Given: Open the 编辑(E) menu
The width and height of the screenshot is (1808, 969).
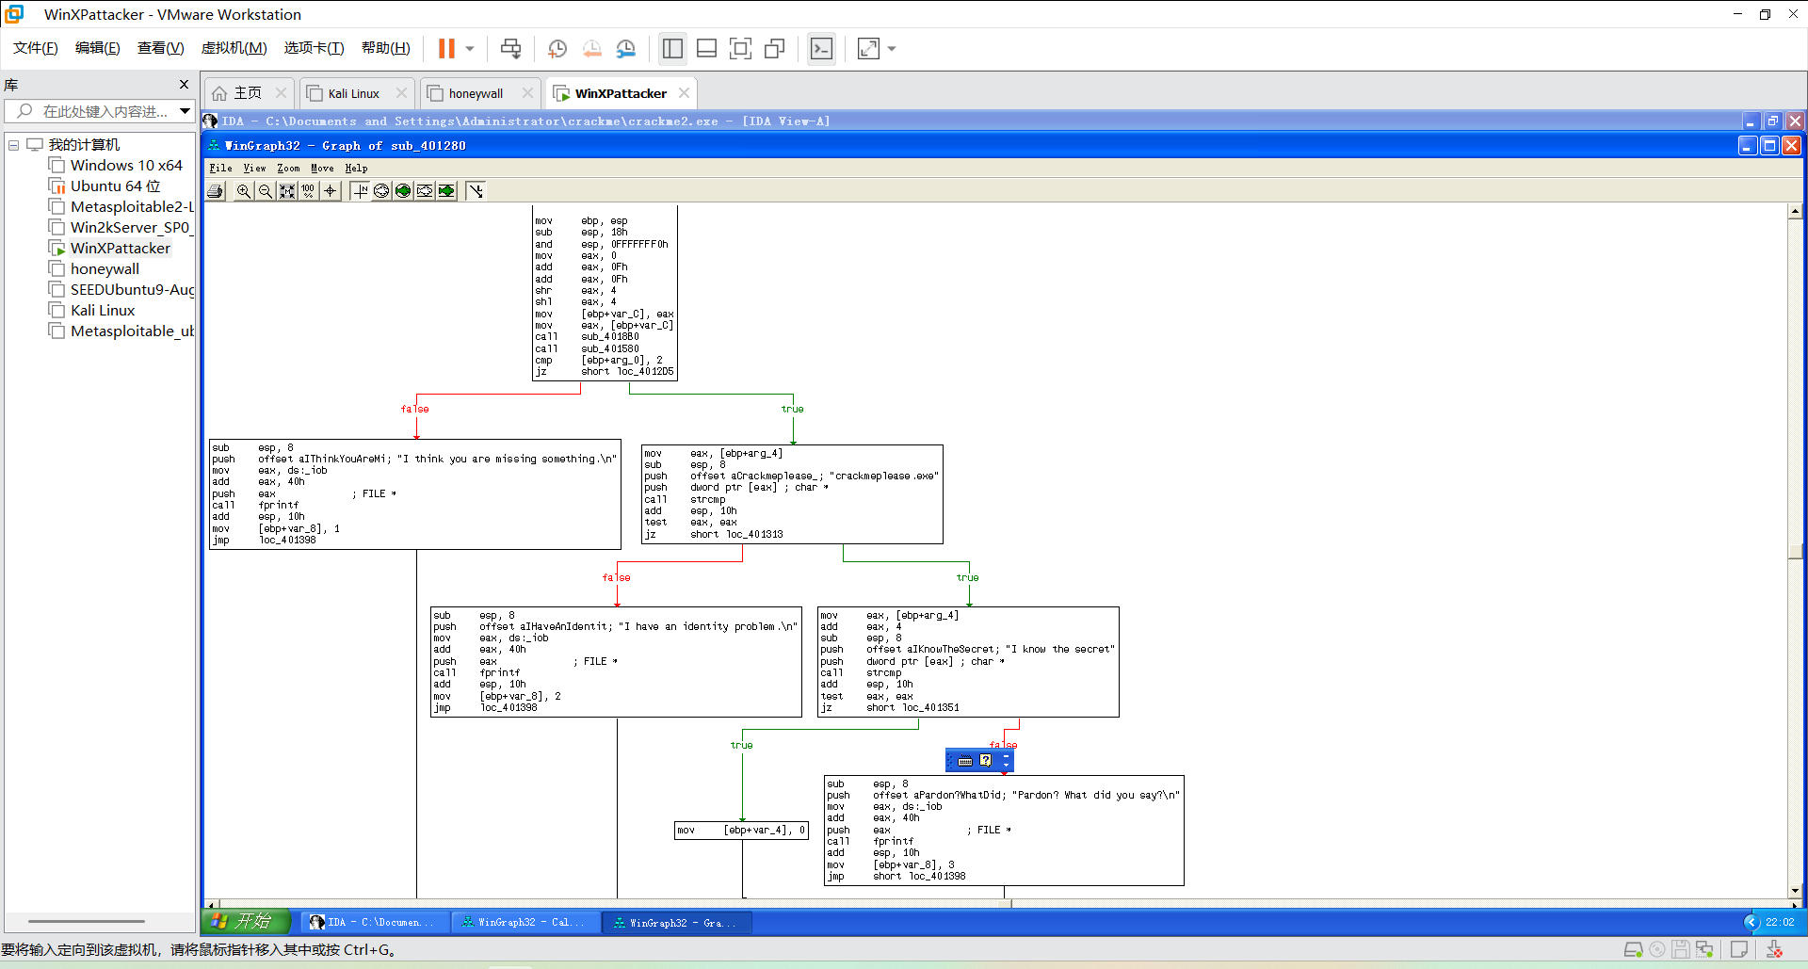Looking at the screenshot, I should [x=98, y=48].
